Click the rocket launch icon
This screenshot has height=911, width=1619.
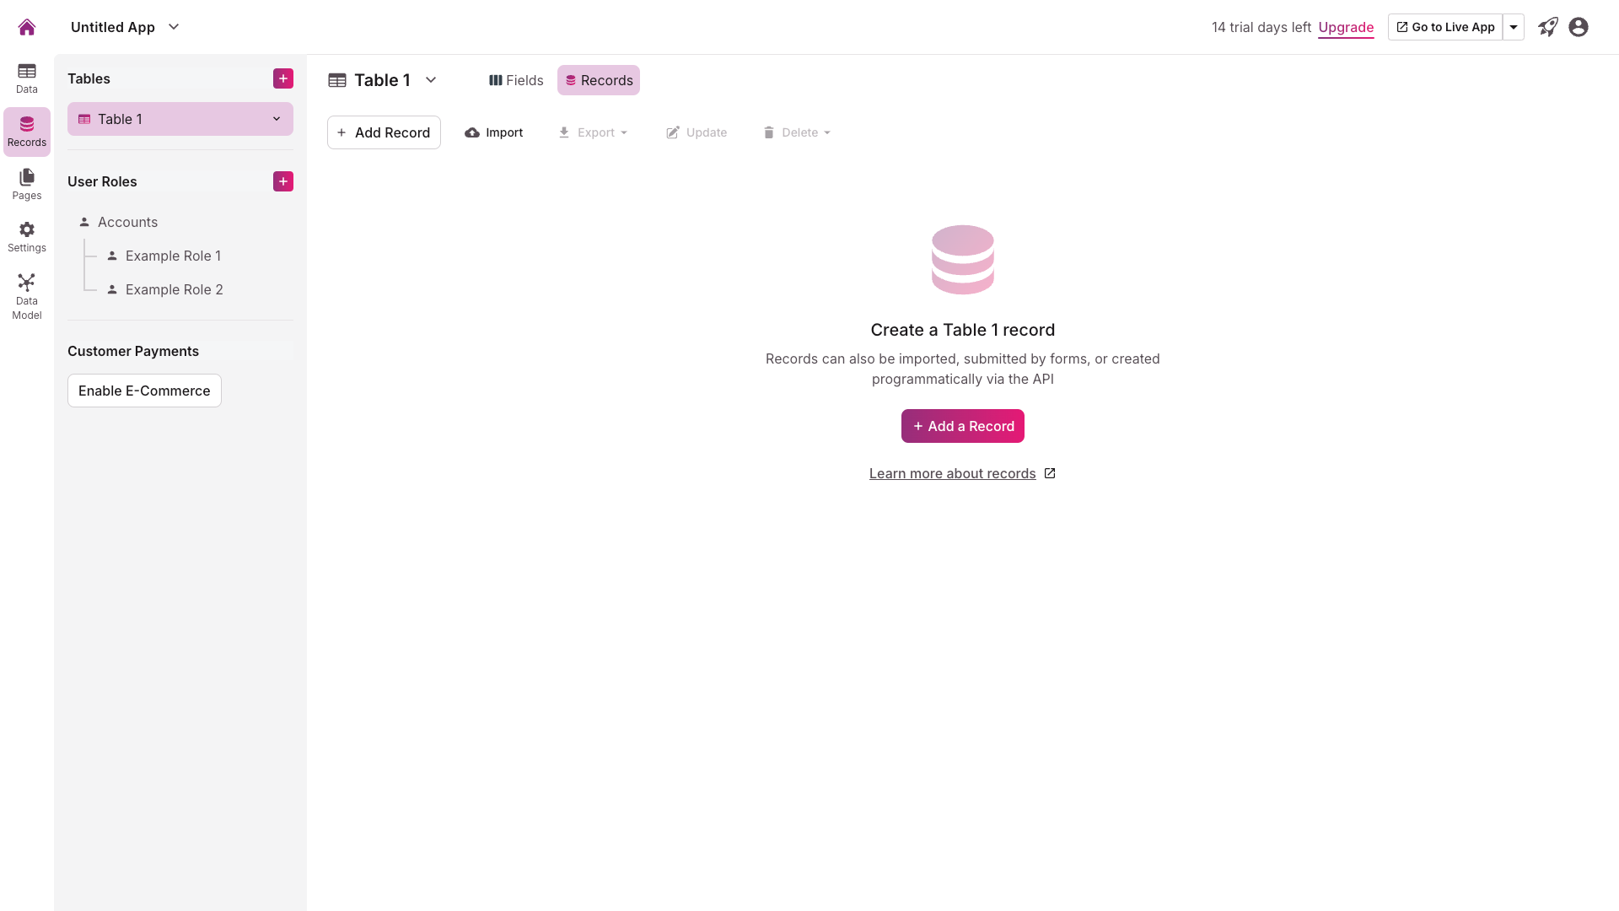[x=1548, y=27]
